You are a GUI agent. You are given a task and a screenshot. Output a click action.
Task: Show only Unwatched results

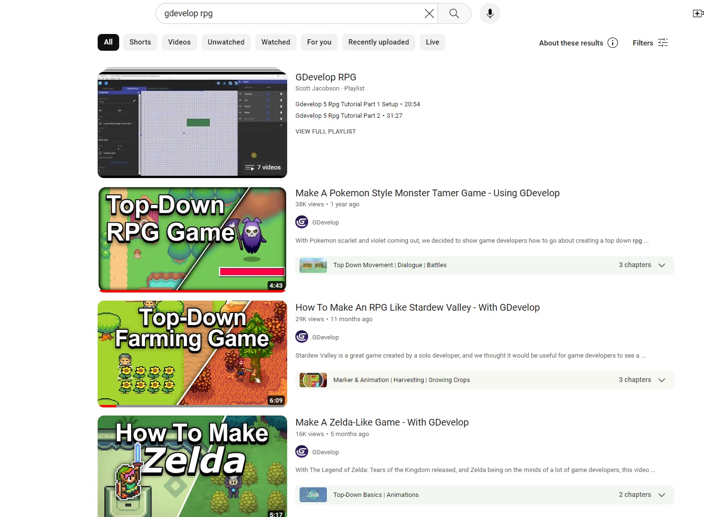[226, 42]
